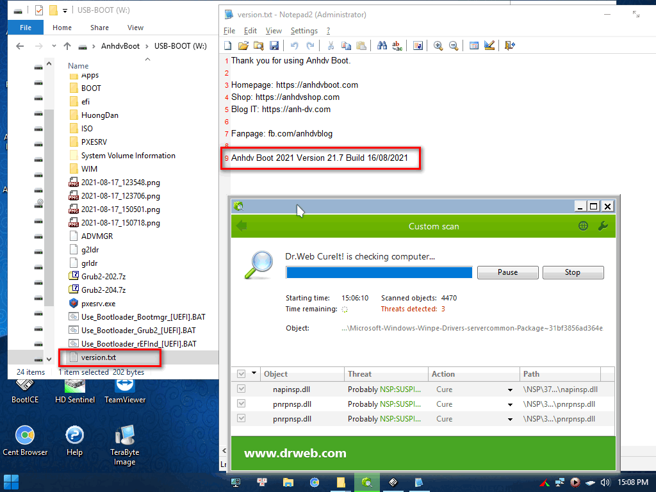Click the Open file icon in Notepad2
The height and width of the screenshot is (492, 656).
click(243, 45)
